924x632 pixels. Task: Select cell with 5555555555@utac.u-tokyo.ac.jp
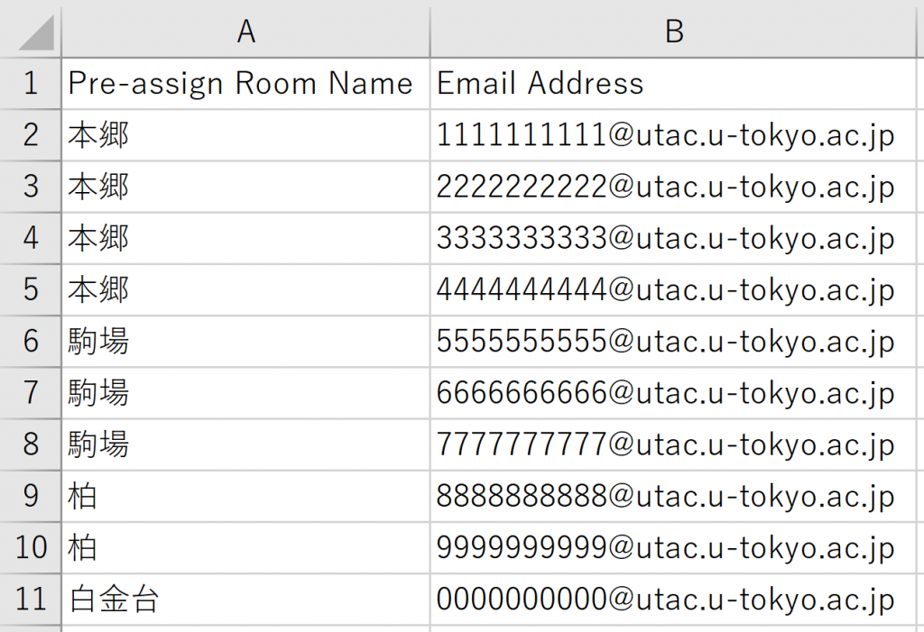coord(673,341)
